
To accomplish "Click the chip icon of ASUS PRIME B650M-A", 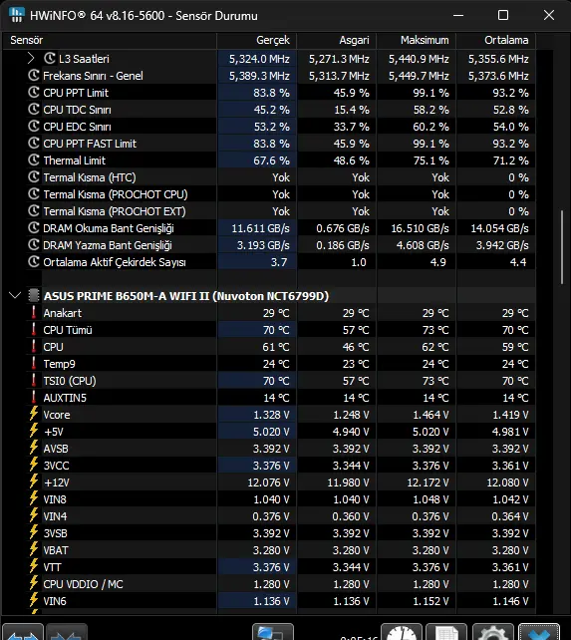I will point(34,295).
